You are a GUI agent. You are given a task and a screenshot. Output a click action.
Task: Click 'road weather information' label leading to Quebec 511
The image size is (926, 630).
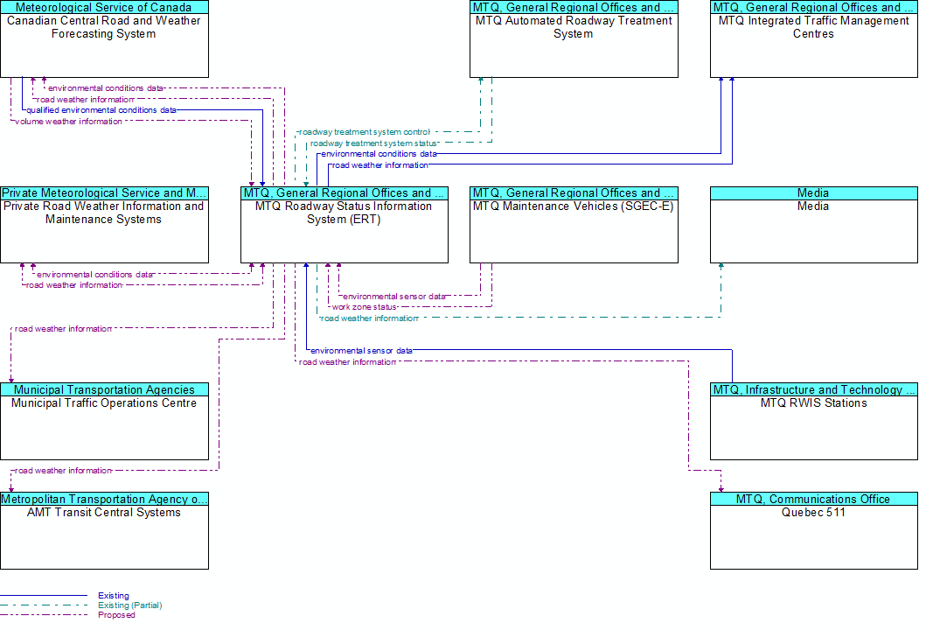point(347,361)
